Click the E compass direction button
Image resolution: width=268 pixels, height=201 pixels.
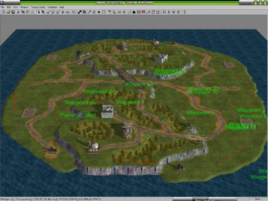[x=178, y=12]
